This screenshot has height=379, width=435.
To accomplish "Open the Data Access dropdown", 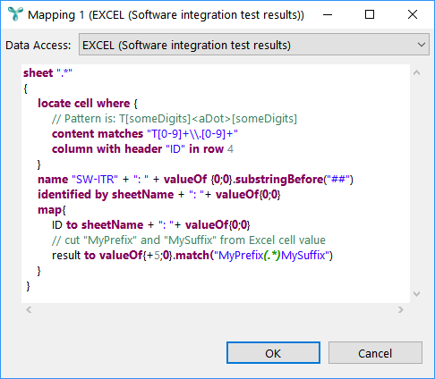I will click(254, 45).
